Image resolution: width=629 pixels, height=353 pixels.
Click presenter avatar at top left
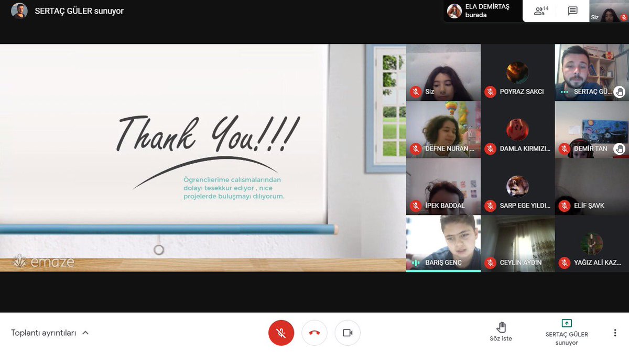[19, 11]
